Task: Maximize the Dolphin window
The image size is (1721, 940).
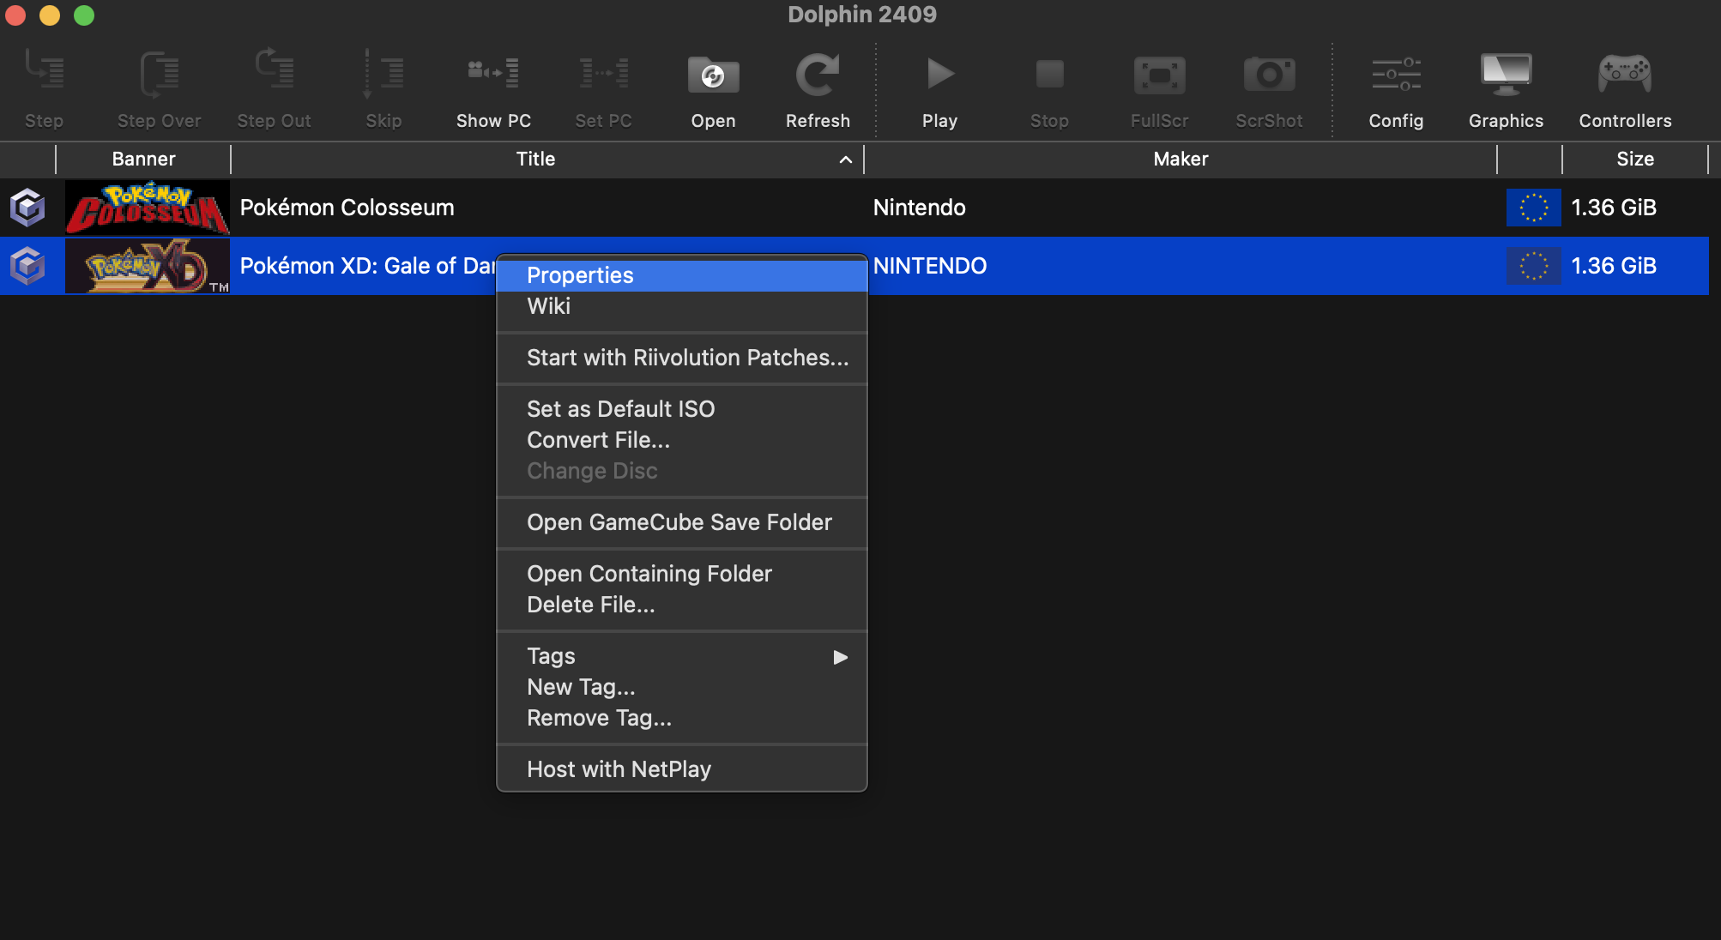Action: (84, 15)
